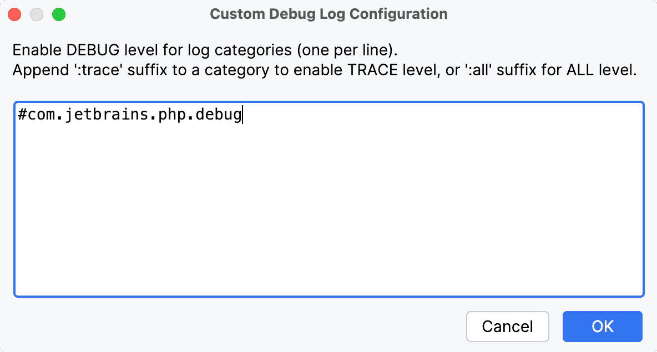Click the red close window button
This screenshot has width=657, height=352.
click(x=14, y=13)
